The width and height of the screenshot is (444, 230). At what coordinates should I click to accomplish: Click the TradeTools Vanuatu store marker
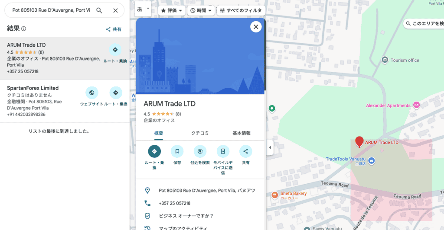(372, 160)
